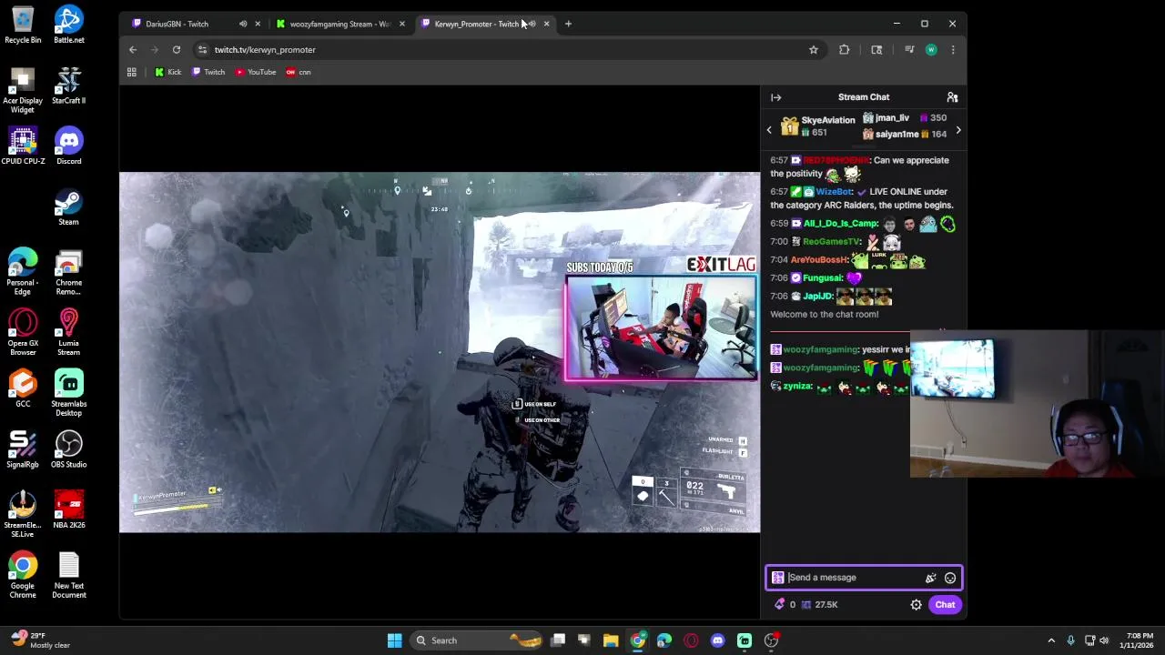The image size is (1165, 655).
Task: Go back in Chrome
Action: (133, 50)
